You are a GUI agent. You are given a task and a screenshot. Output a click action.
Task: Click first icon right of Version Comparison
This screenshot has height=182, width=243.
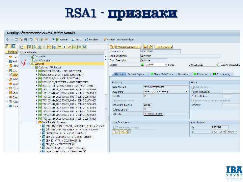tap(145, 47)
